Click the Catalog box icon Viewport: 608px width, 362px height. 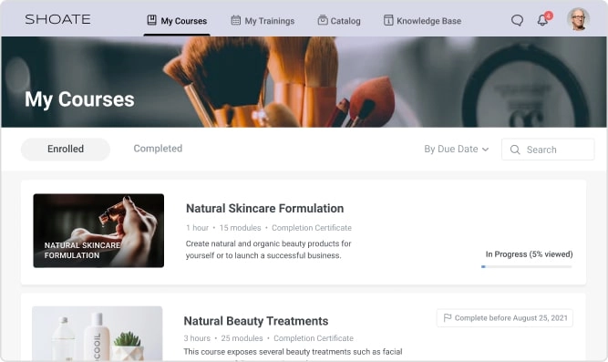pos(323,20)
